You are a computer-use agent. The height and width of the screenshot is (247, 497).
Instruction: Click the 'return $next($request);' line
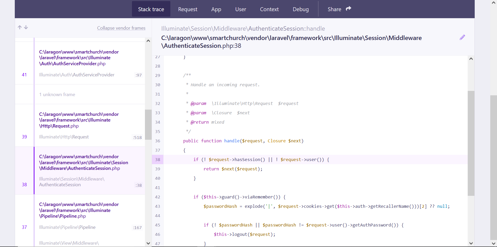pos(233,169)
